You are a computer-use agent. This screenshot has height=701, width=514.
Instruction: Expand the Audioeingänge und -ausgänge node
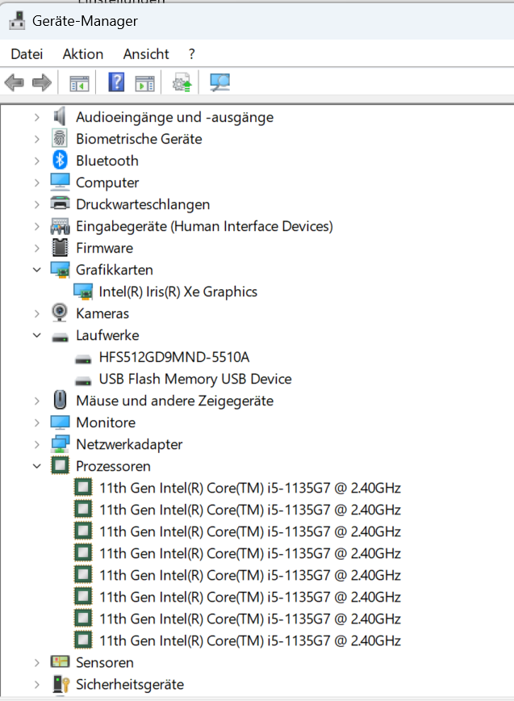tap(37, 117)
